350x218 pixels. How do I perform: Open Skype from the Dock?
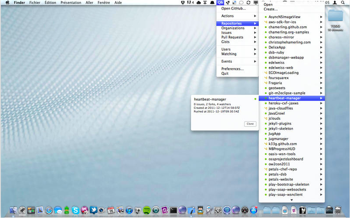[75, 210]
